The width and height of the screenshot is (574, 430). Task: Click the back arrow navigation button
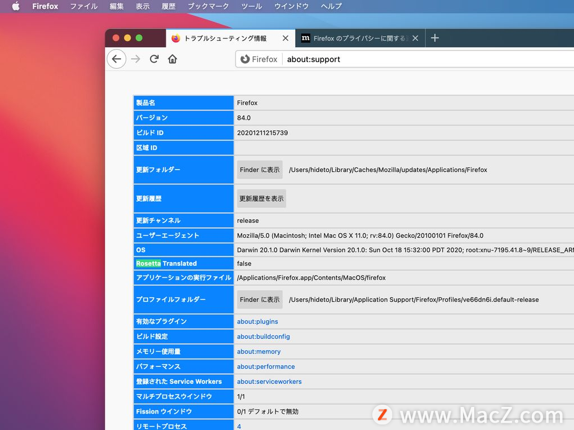coord(117,59)
